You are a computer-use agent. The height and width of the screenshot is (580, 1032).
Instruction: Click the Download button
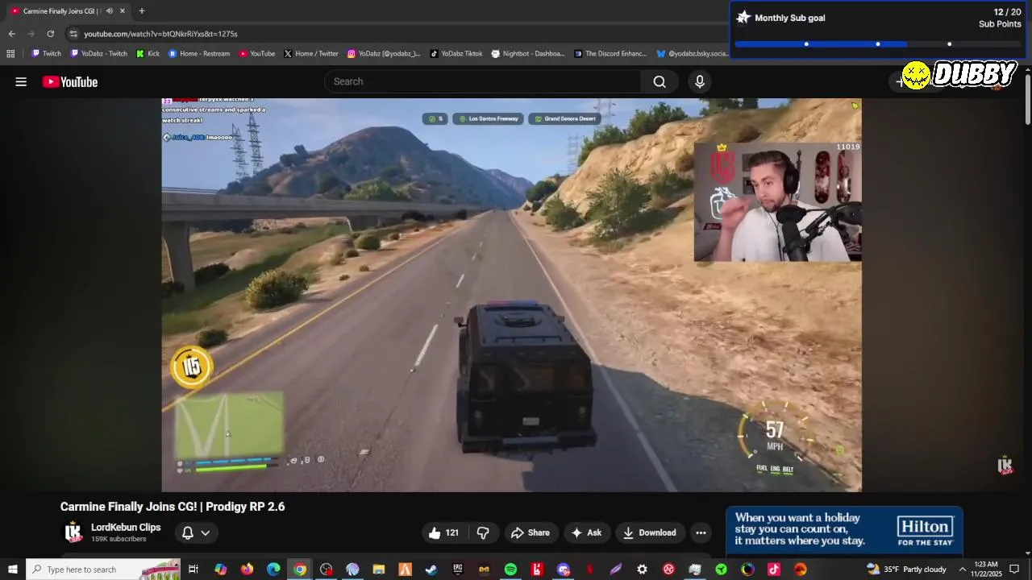(x=649, y=532)
